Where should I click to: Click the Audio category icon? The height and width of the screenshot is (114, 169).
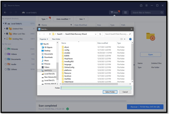(9, 64)
